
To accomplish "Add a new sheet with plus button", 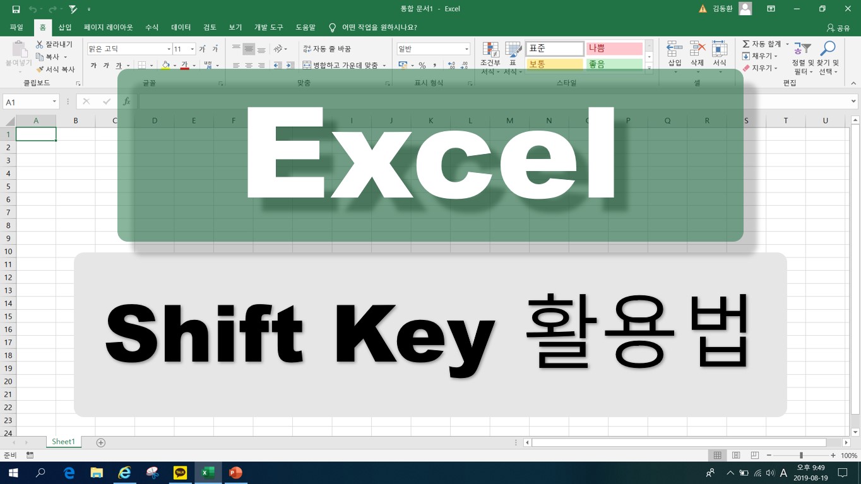I will (x=100, y=442).
